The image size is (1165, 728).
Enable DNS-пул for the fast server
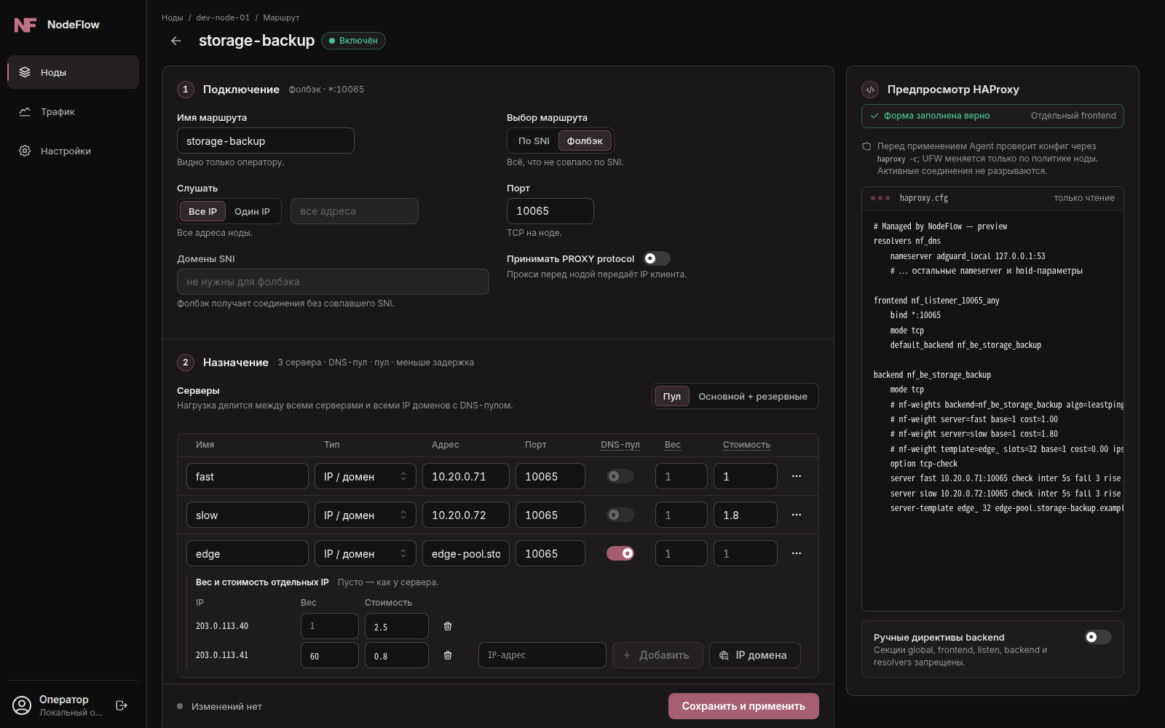(x=620, y=476)
